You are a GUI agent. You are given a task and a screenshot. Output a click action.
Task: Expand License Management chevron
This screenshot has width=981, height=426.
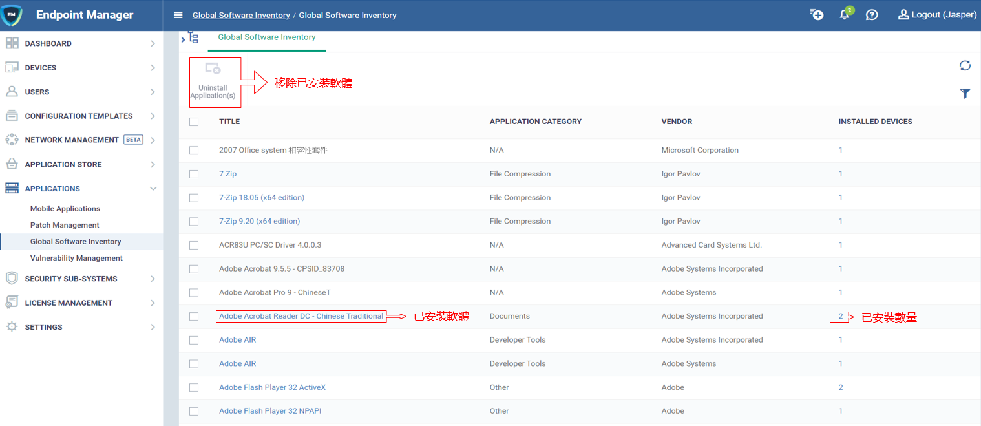[153, 303]
